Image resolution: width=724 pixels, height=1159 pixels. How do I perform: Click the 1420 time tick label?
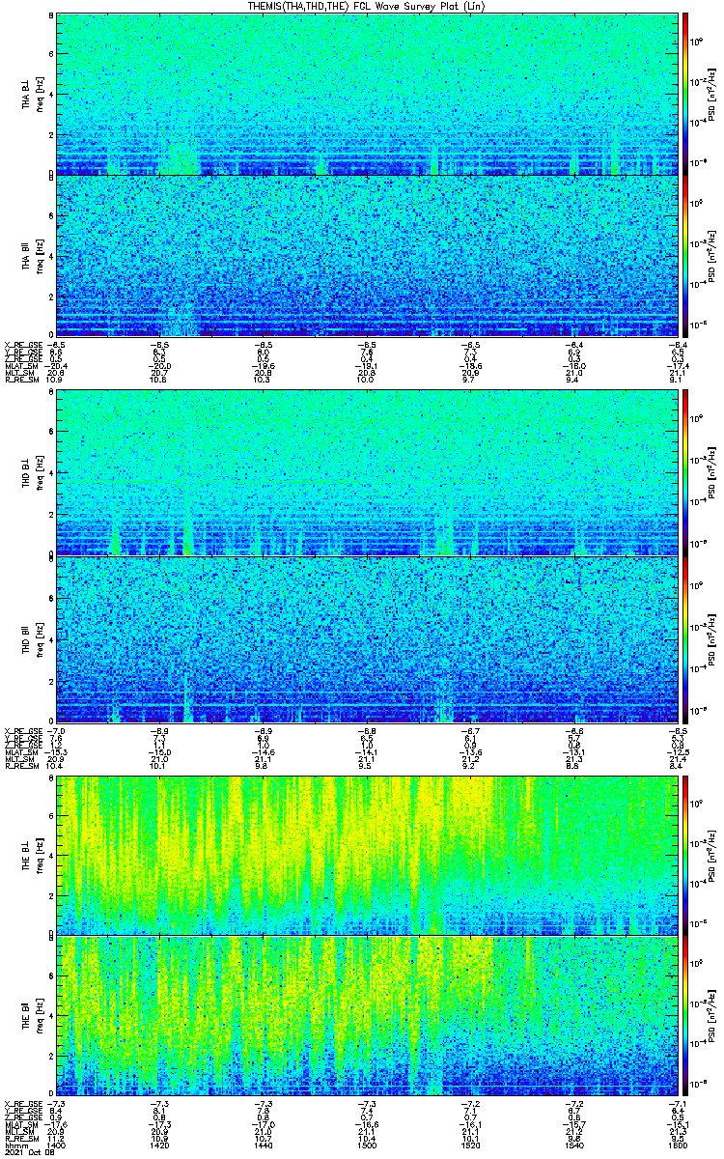pyautogui.click(x=160, y=1144)
